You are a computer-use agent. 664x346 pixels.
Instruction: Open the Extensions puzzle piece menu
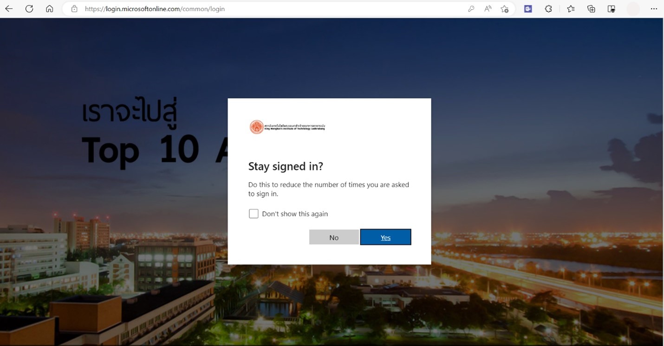[548, 9]
